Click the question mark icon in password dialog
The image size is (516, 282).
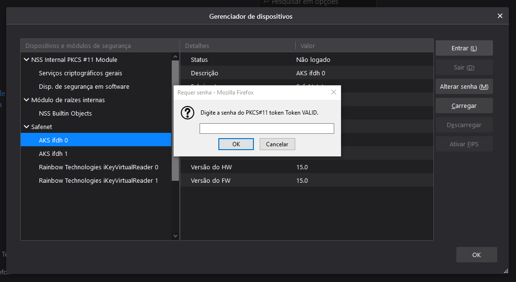pos(187,113)
